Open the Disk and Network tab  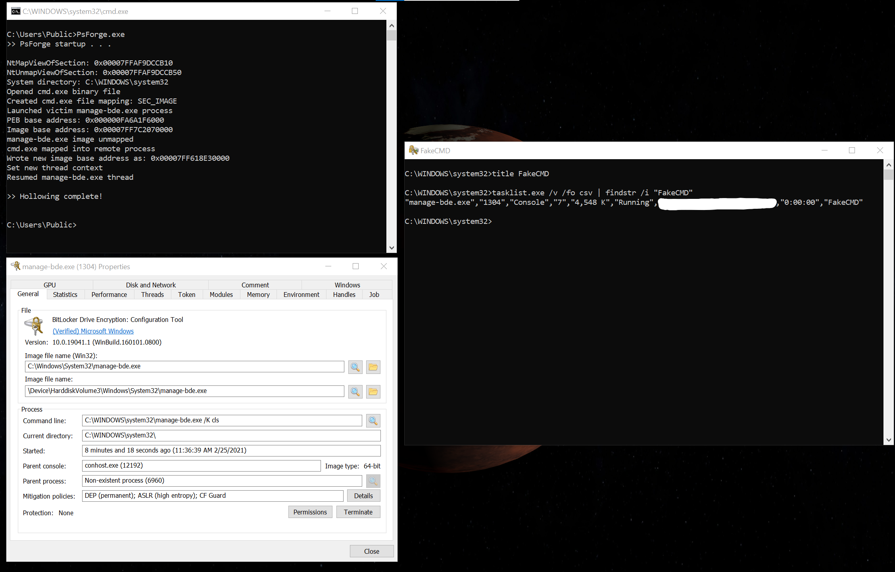tap(151, 285)
